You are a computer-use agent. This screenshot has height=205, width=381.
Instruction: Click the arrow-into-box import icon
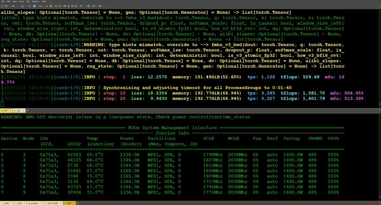[72, 6]
